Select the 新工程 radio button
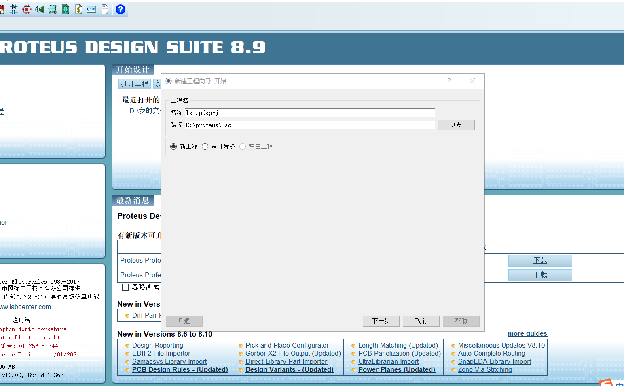Viewport: 624px width, 386px height. pyautogui.click(x=173, y=146)
